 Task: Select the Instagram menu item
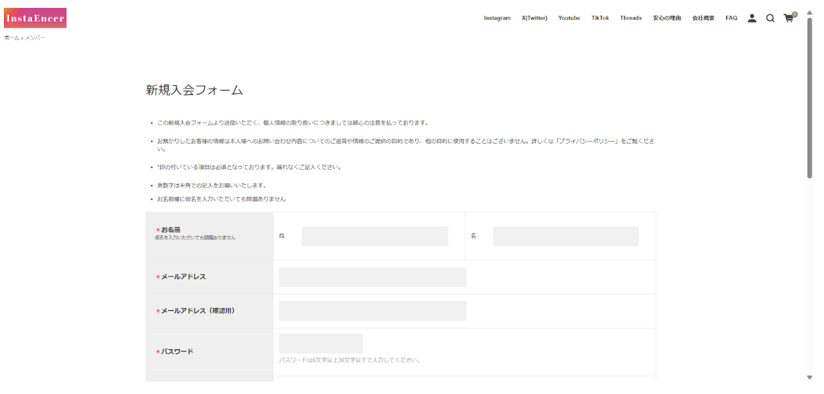(497, 18)
